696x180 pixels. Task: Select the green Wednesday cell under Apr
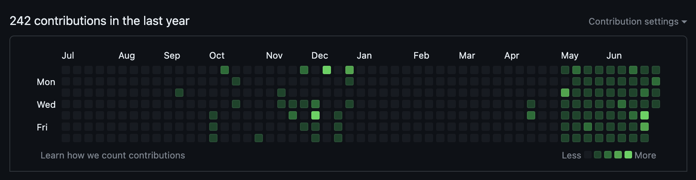click(531, 104)
